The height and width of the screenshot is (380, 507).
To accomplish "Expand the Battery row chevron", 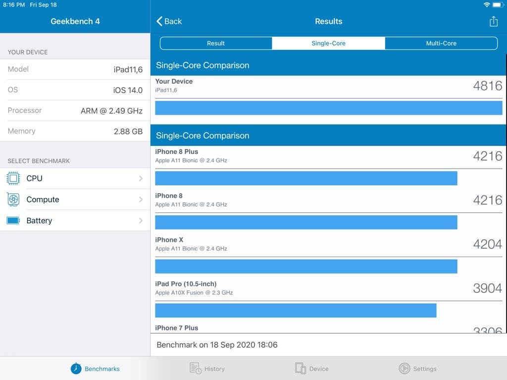I will (x=141, y=220).
